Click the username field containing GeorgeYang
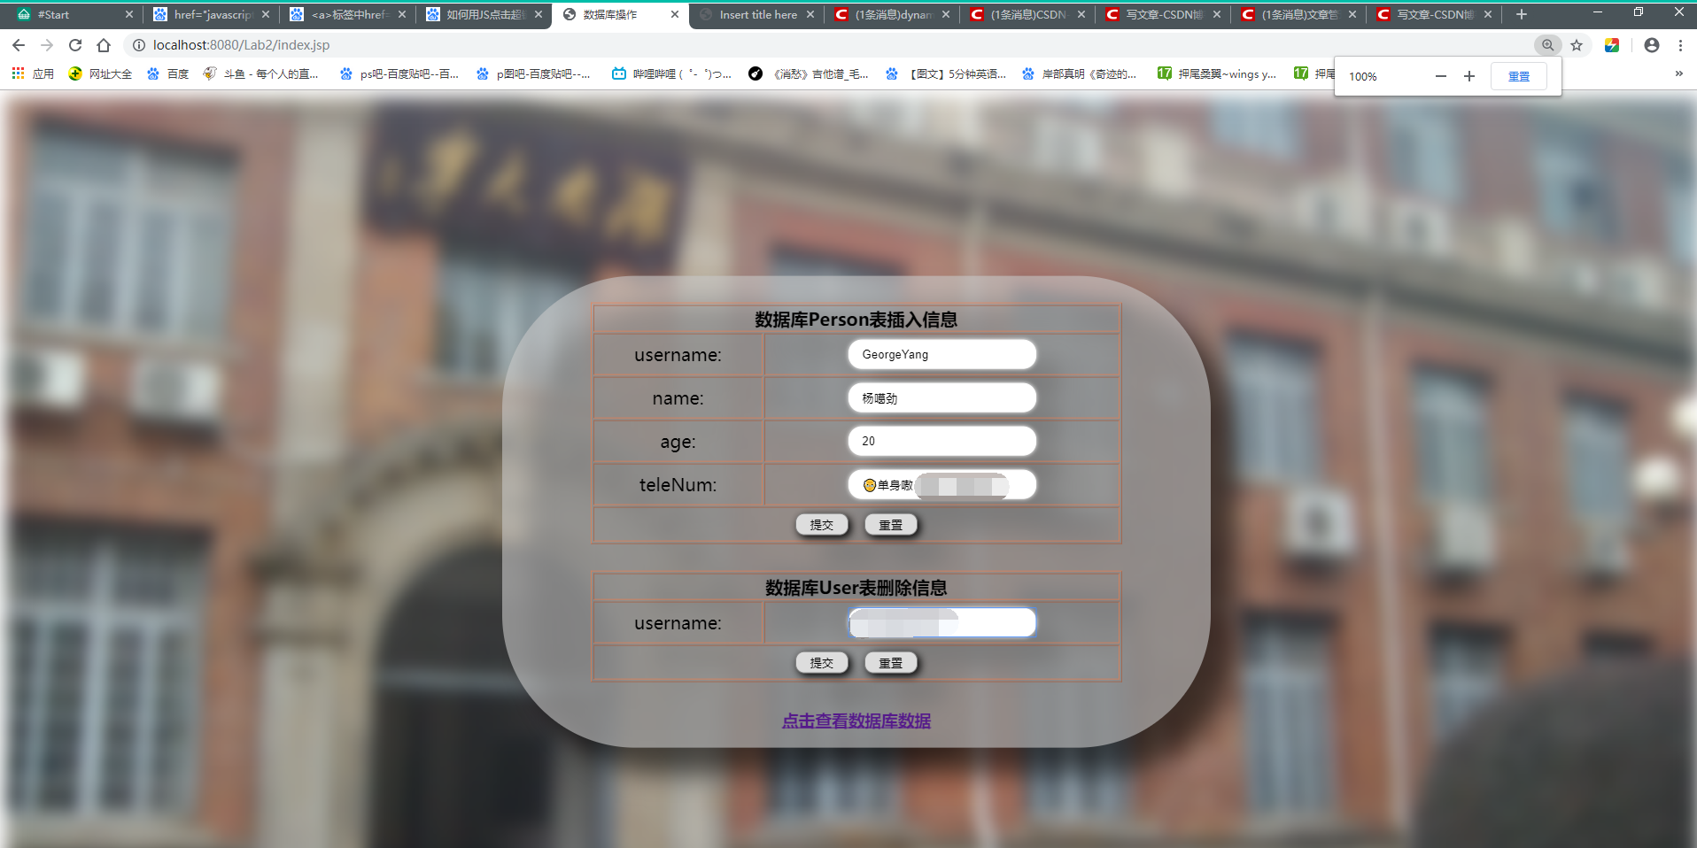This screenshot has width=1697, height=848. coord(941,354)
